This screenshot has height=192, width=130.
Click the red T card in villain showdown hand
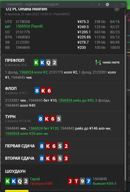(76, 181)
